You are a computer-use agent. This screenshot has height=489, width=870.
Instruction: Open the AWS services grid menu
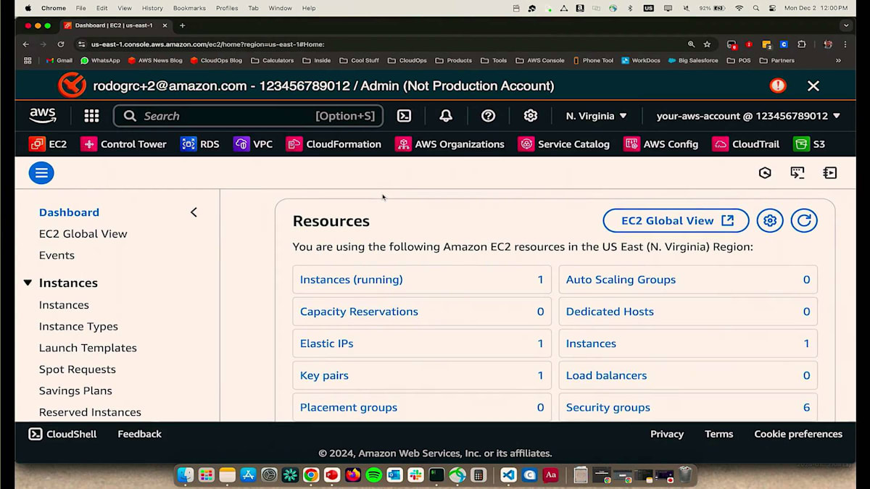click(x=91, y=116)
